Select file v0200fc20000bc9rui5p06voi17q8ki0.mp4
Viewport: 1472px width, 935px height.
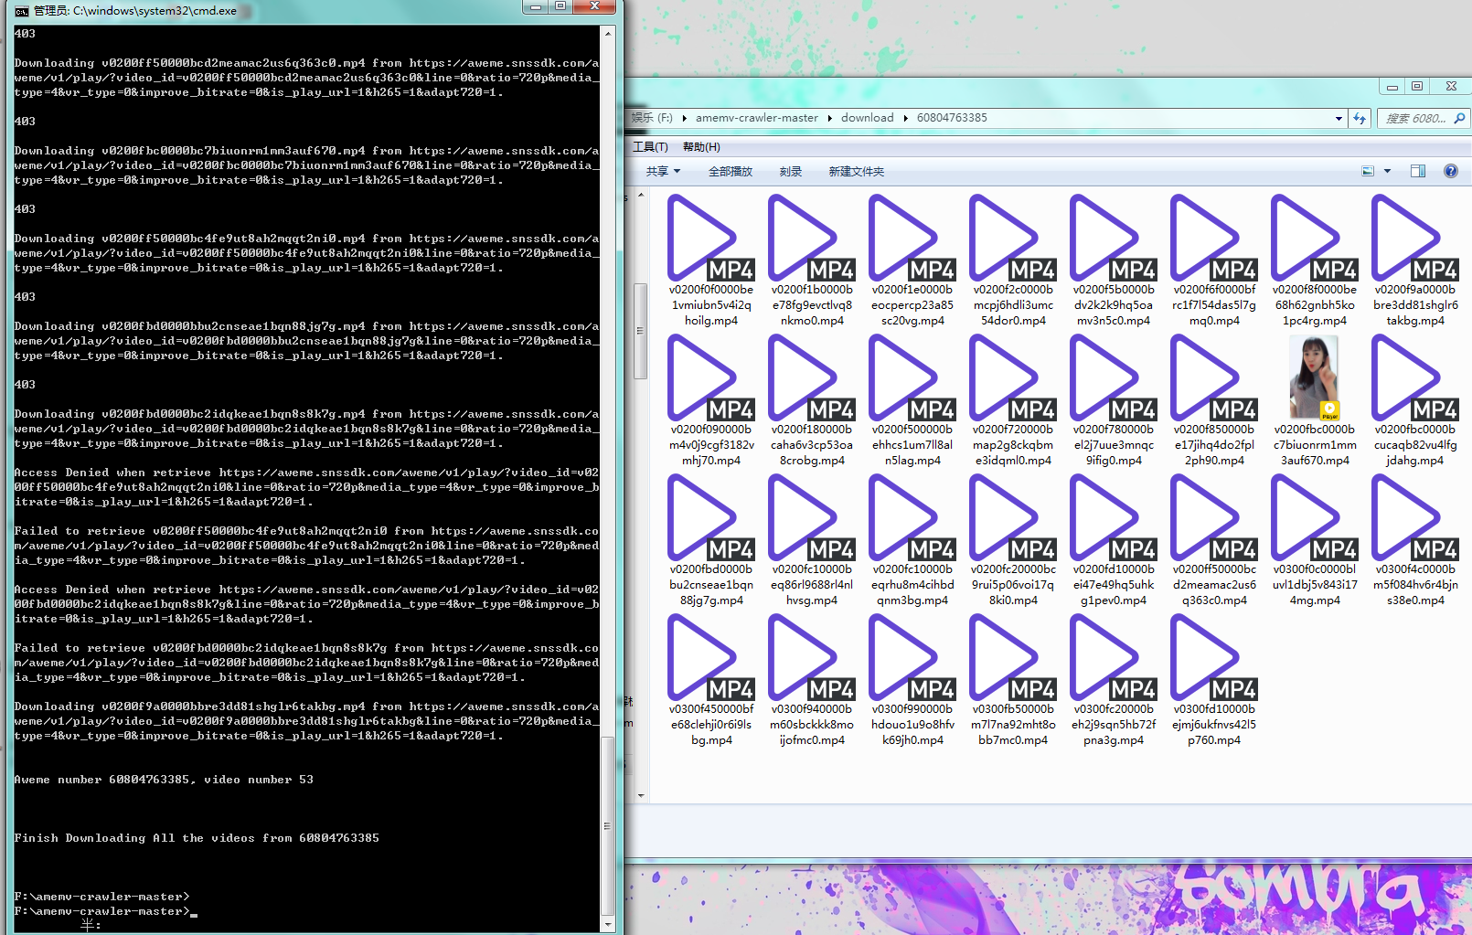pos(1013,540)
